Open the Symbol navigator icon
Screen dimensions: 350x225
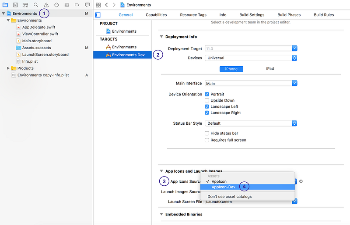[26, 5]
